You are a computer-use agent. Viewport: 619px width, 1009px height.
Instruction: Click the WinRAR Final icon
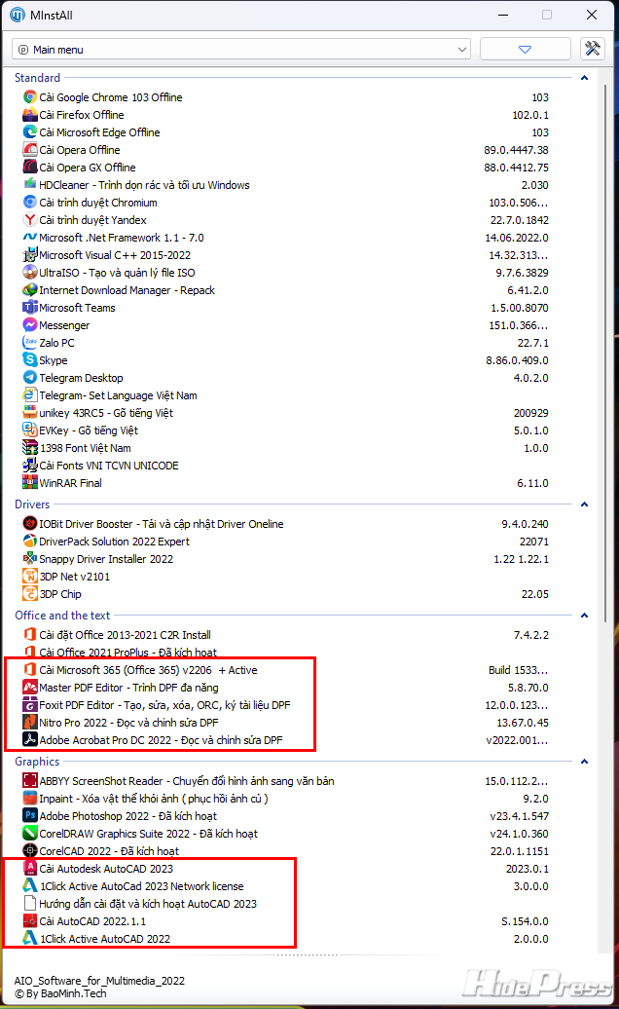pyautogui.click(x=30, y=483)
